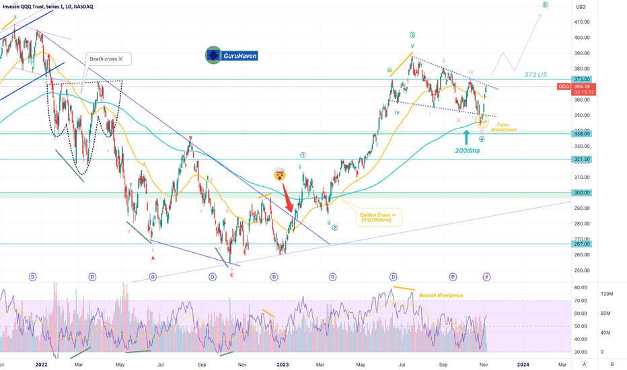Toggle auto-scale button labeled A
Image resolution: width=627 pixels, height=370 pixels.
pos(584,365)
